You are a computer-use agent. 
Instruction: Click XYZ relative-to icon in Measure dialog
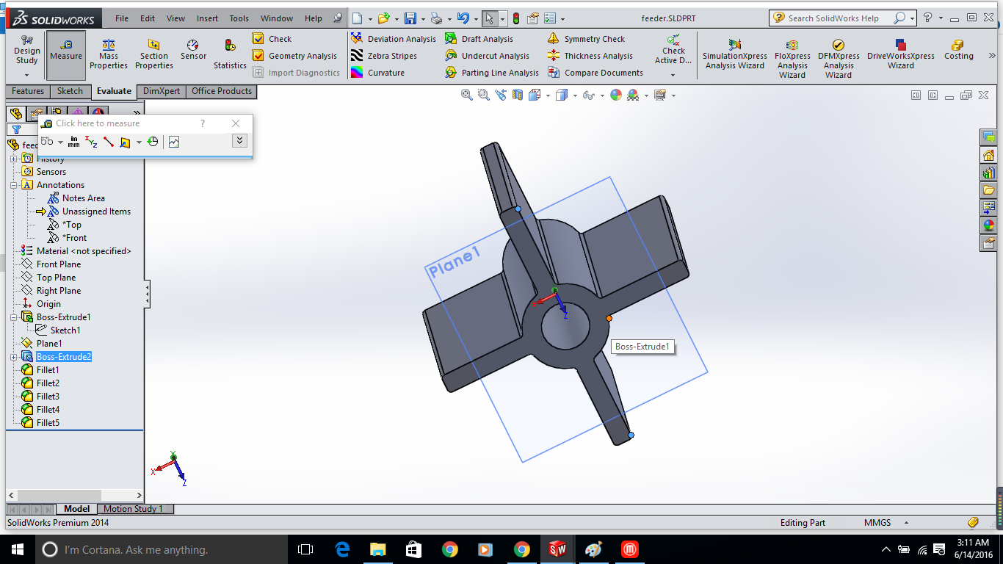(91, 142)
